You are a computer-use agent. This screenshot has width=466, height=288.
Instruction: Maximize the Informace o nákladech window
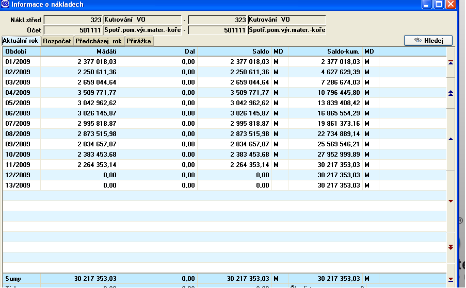click(439, 5)
